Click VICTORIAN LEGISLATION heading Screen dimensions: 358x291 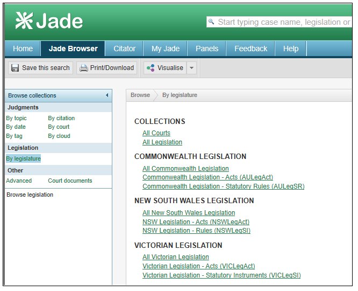tap(178, 245)
